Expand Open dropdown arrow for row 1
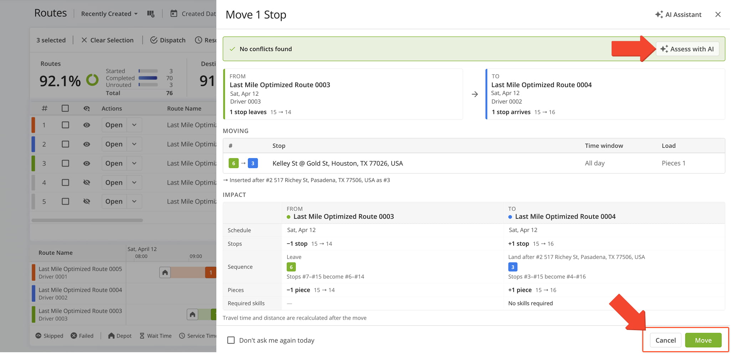731x354 pixels. (134, 125)
